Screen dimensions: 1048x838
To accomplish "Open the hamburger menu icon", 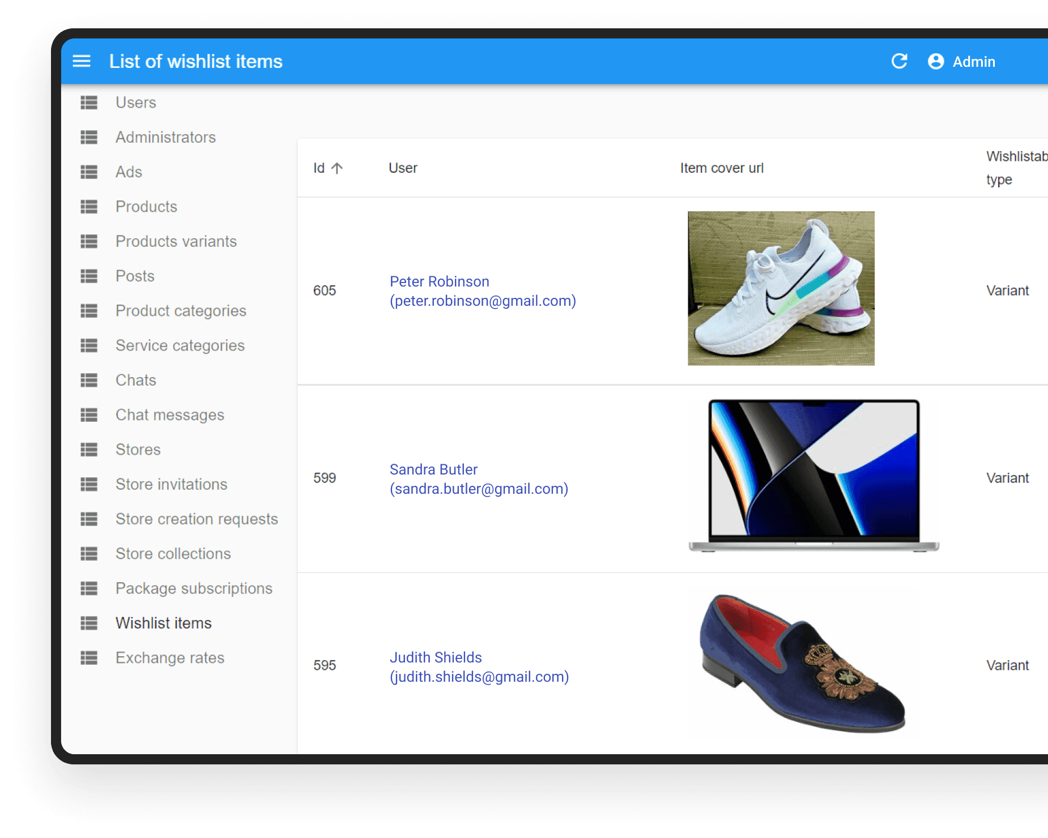I will click(x=82, y=61).
